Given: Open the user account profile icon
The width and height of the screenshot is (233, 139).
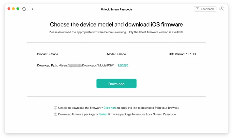Looking at the screenshot, I should point(222,9).
